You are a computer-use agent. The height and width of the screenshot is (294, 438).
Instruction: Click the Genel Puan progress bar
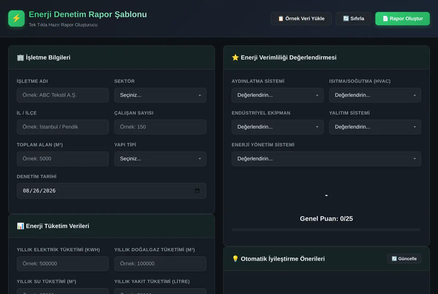pyautogui.click(x=326, y=230)
